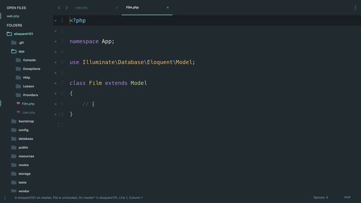Click the public folder icon
This screenshot has height=203, width=361.
click(x=14, y=148)
